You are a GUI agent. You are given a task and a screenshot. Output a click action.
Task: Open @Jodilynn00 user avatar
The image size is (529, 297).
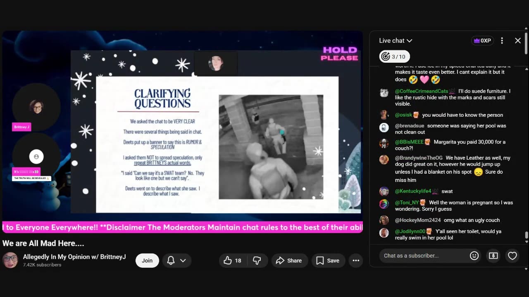[x=384, y=233]
